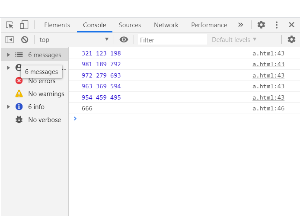Select the No warnings filter row
This screenshot has width=300, height=216.
click(35, 94)
